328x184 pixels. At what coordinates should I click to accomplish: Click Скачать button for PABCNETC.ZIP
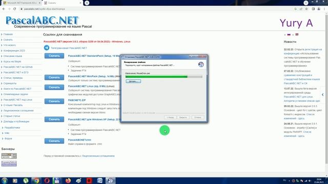(54, 101)
